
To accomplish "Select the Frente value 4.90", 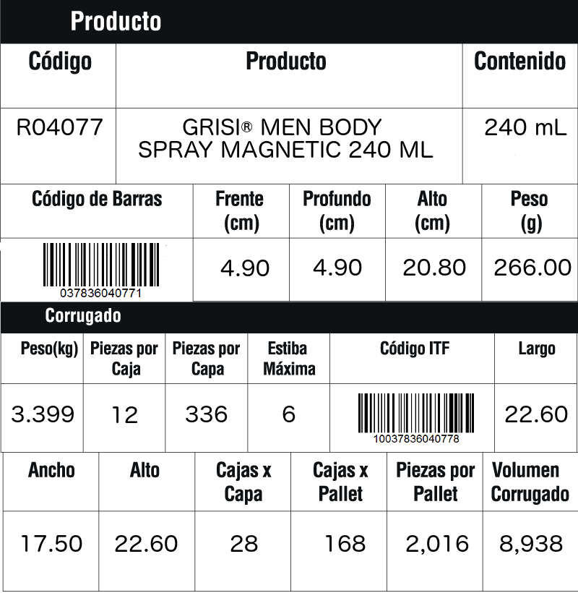I will 245,268.
